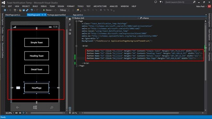The width and height of the screenshot is (212, 119).
Task: Open the feedback speech bubble icon
Action: coord(156,2)
